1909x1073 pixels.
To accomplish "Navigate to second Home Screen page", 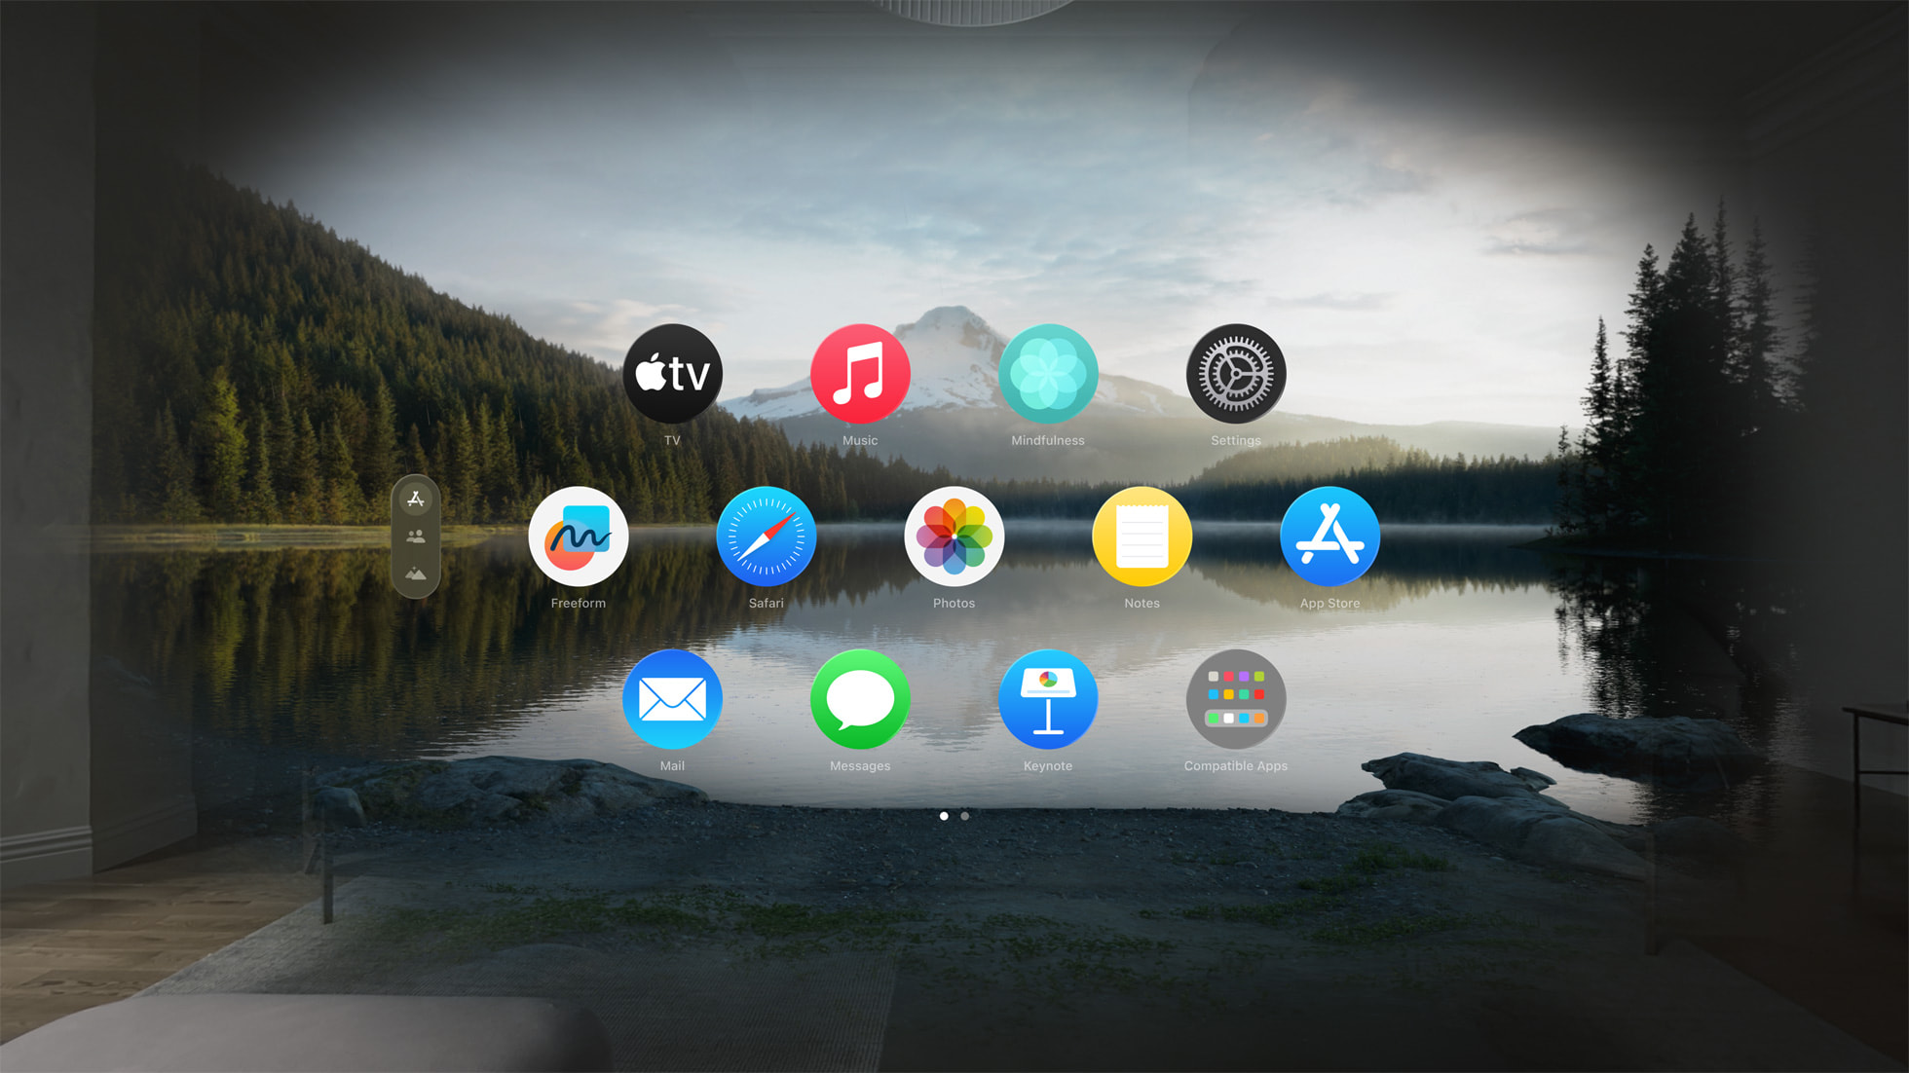I will [965, 815].
